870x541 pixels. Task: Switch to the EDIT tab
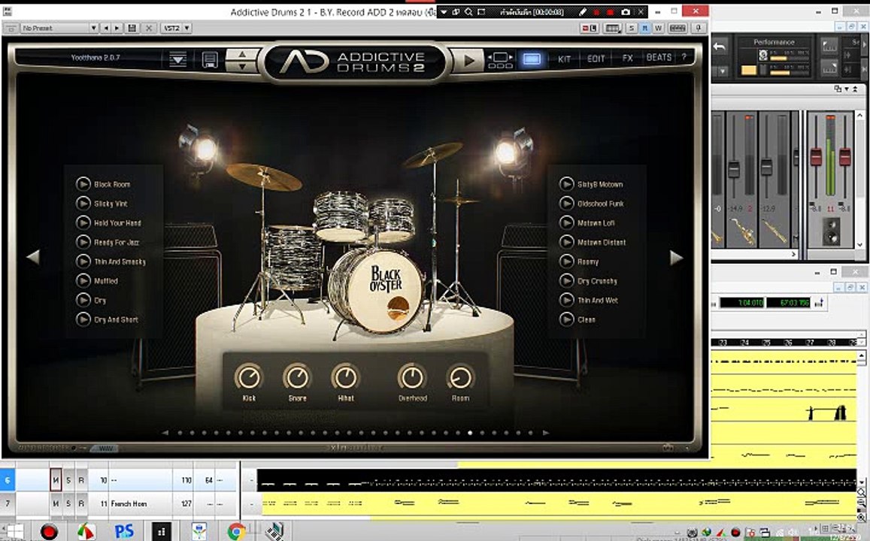pos(596,58)
